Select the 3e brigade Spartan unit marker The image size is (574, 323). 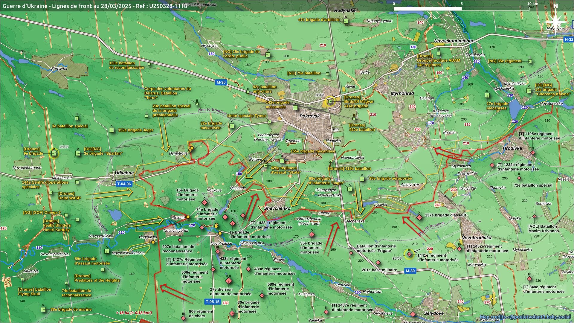click(x=78, y=153)
